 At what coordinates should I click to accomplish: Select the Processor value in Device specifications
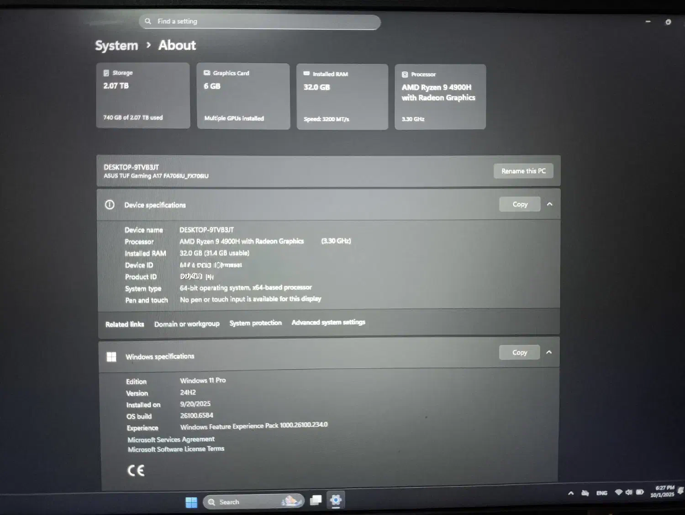(242, 241)
